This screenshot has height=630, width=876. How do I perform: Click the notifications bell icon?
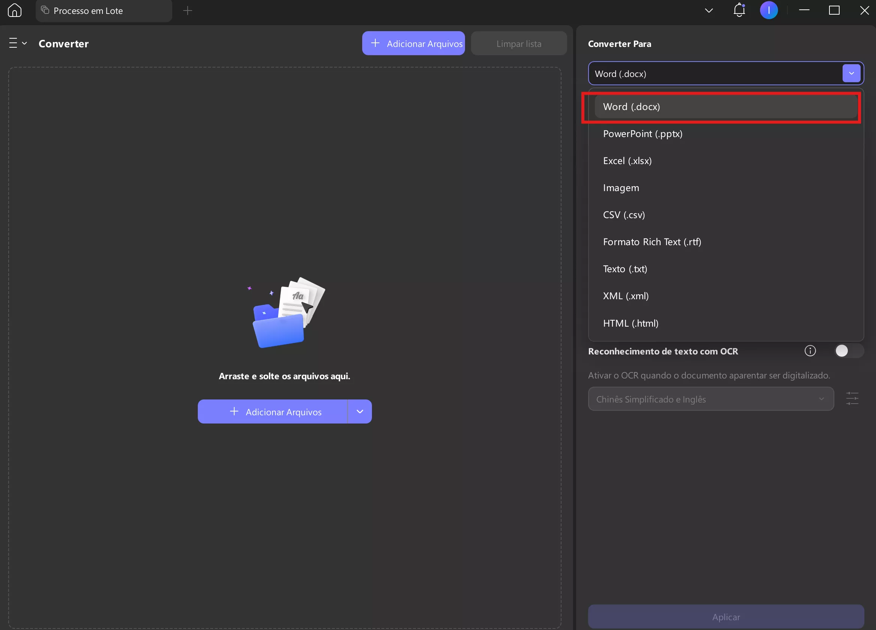739,11
